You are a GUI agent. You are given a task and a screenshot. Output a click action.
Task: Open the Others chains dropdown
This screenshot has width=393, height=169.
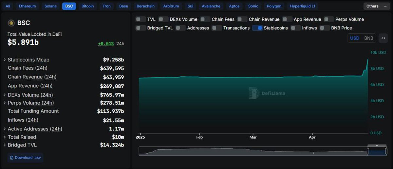(x=377, y=6)
